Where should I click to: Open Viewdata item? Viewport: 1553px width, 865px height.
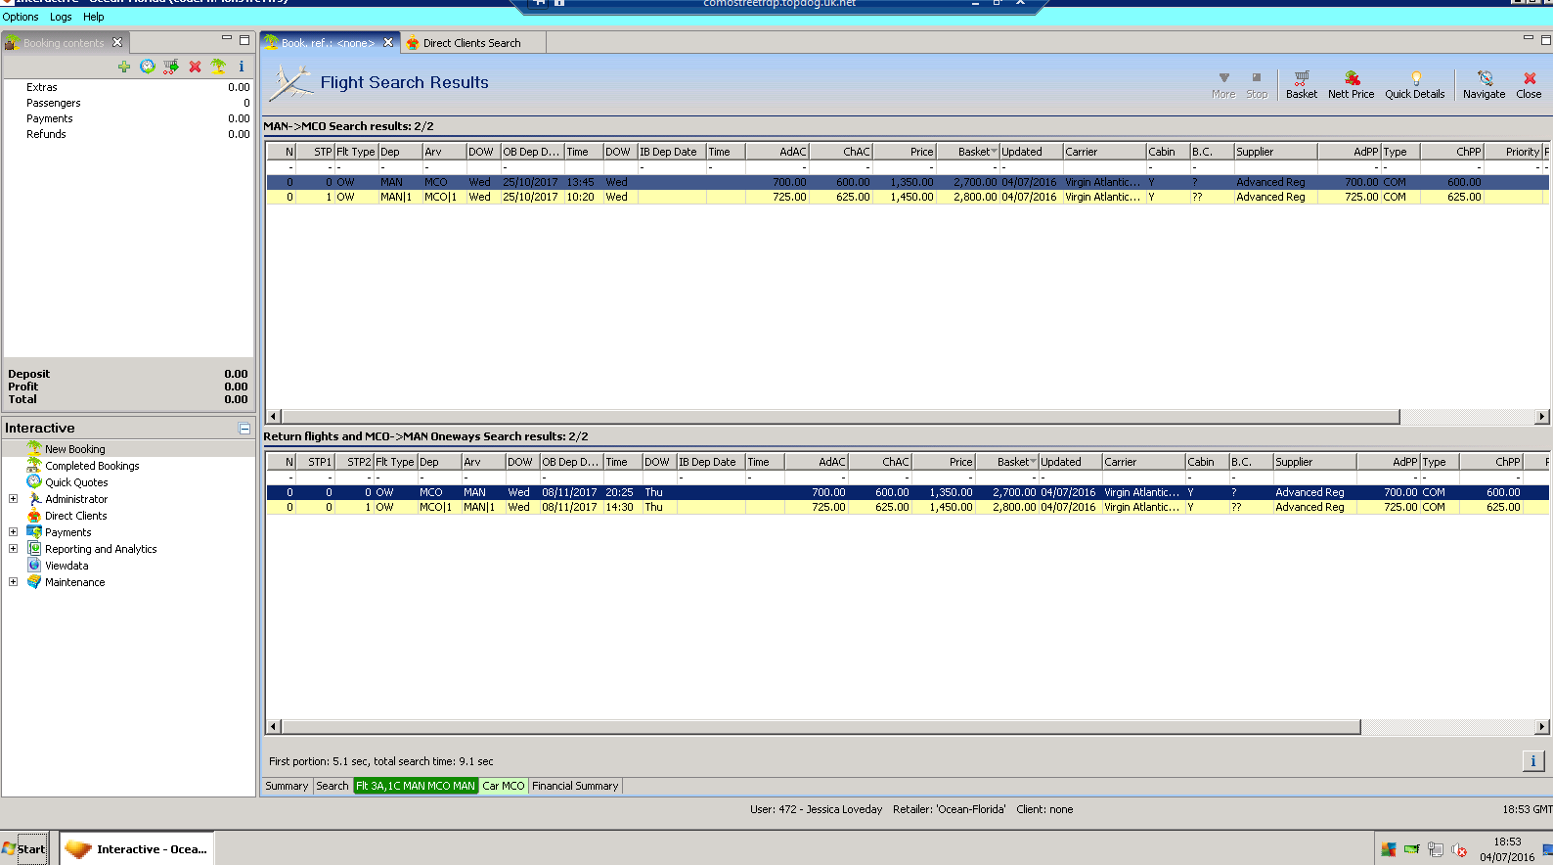(67, 566)
